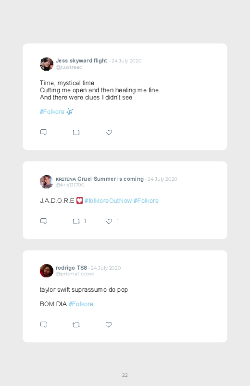The width and height of the screenshot is (250, 386).
Task: Open the #folkloreOutNow hashtag
Action: point(108,200)
